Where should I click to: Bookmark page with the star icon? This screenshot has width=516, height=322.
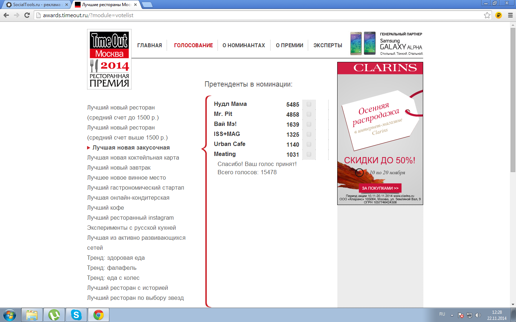[x=487, y=15]
